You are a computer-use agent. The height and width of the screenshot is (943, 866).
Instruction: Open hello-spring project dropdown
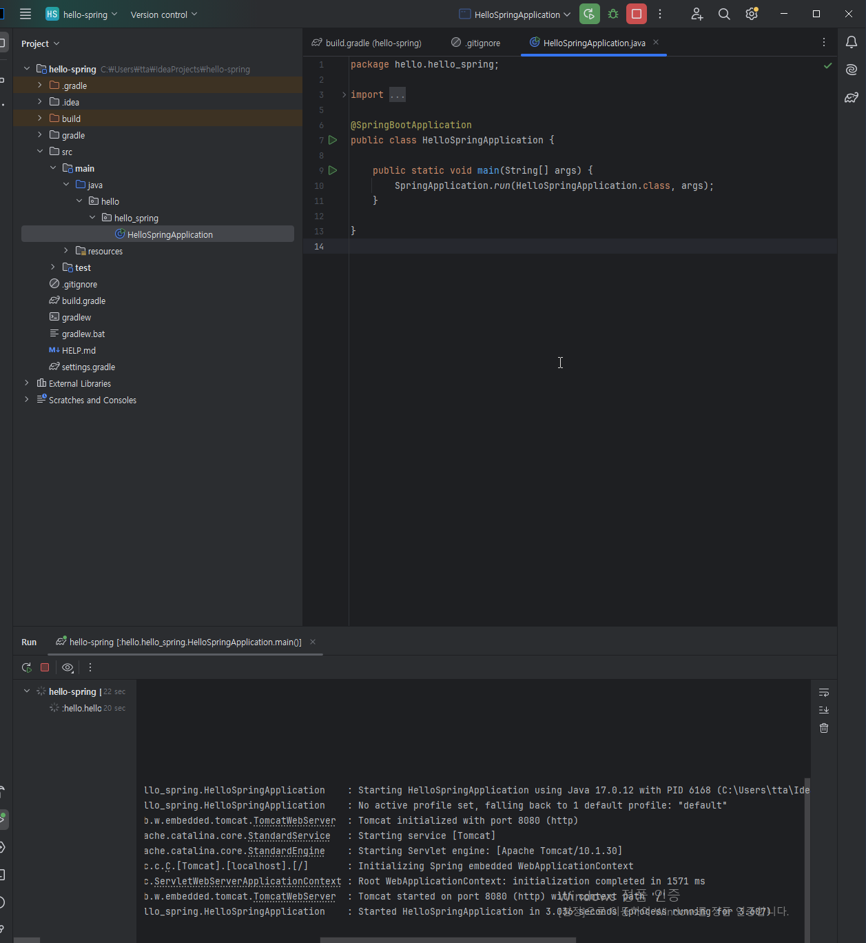click(81, 14)
